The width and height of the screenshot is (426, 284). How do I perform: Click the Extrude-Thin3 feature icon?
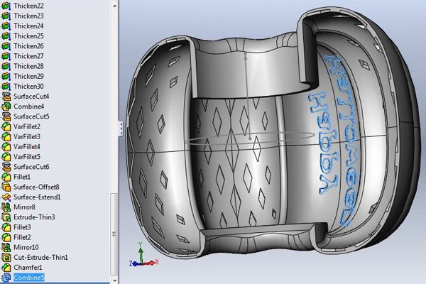[6, 217]
